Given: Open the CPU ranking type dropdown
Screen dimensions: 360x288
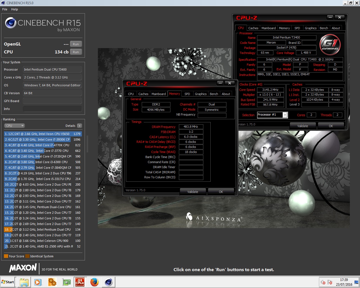Looking at the screenshot, I should click(14, 126).
